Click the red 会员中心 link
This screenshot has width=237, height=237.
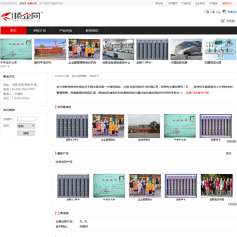(x=226, y=3)
